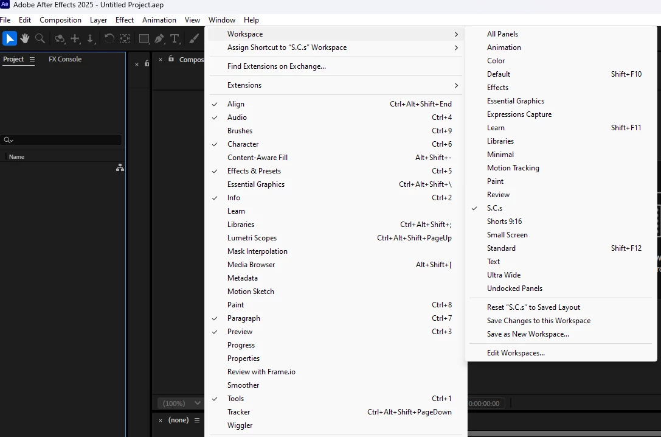The height and width of the screenshot is (437, 661).
Task: Open the Project panel hamburger menu
Action: pos(32,60)
